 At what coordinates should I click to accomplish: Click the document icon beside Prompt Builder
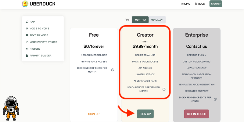(x=27, y=56)
